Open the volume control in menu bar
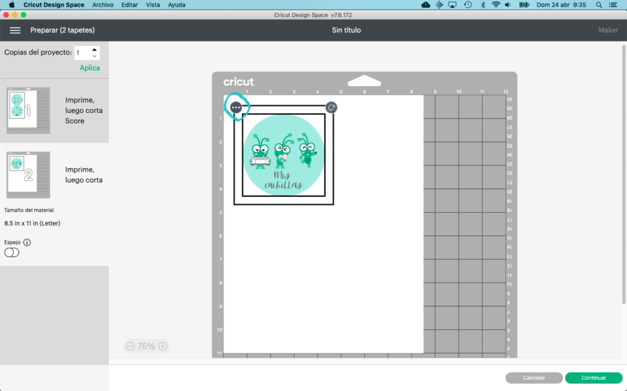Image resolution: width=627 pixels, height=391 pixels. tap(508, 5)
